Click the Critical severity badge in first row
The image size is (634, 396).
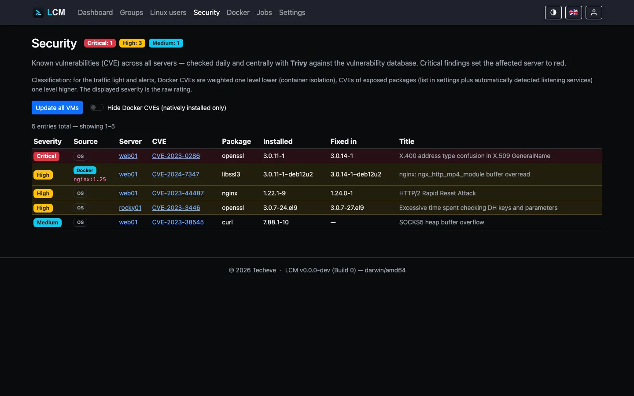coord(47,156)
